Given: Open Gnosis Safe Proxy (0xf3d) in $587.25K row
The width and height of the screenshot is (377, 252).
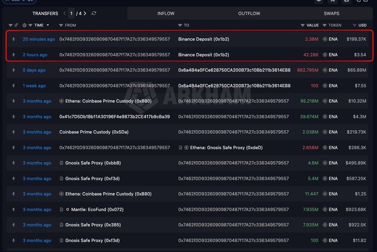Looking at the screenshot, I should point(93,178).
